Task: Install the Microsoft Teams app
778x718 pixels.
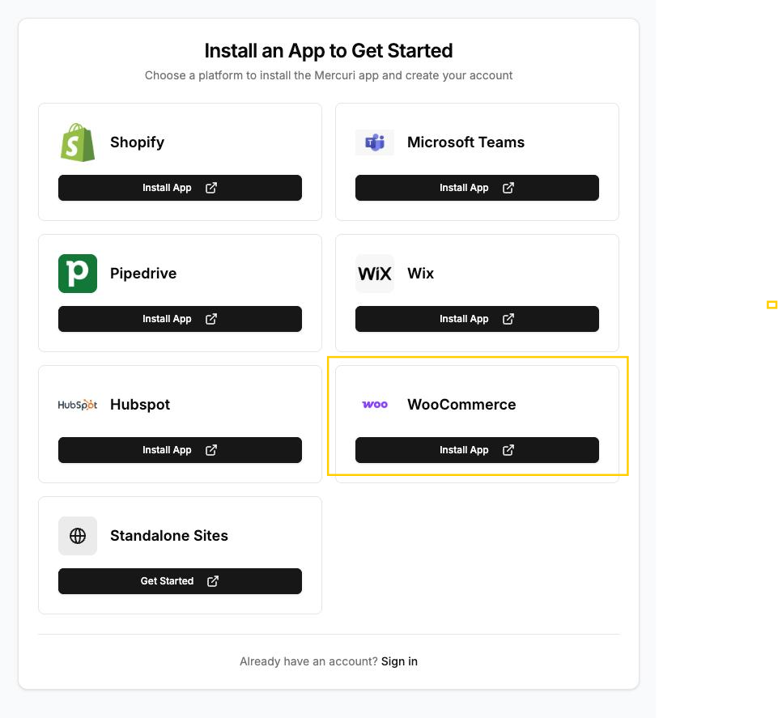Action: point(476,188)
